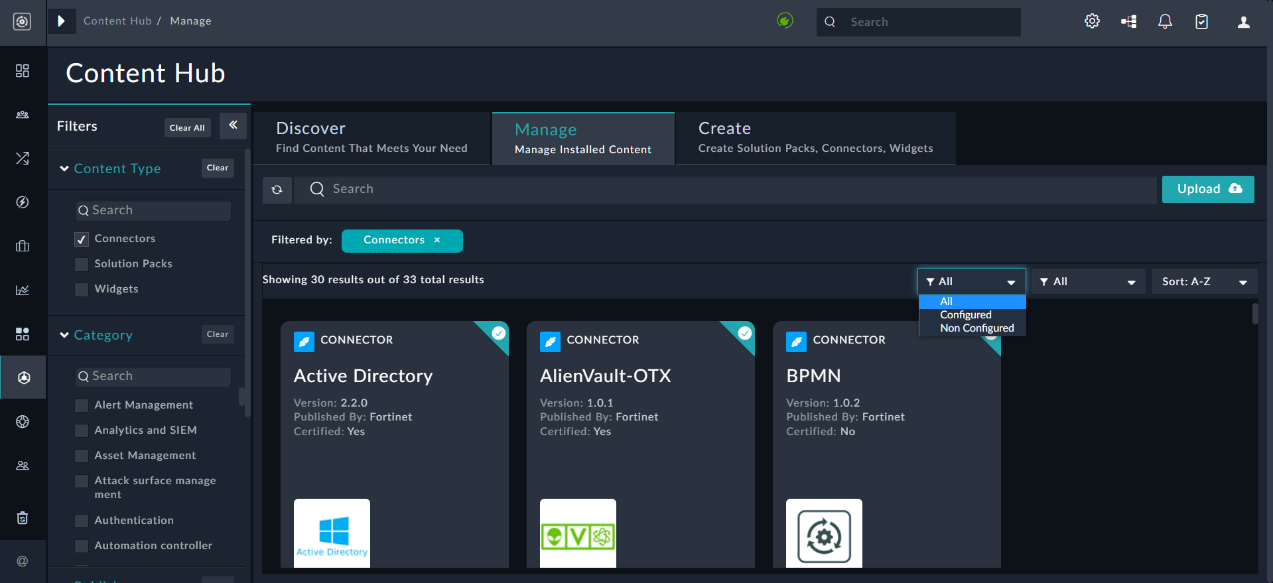Click the Upload button

click(1207, 189)
